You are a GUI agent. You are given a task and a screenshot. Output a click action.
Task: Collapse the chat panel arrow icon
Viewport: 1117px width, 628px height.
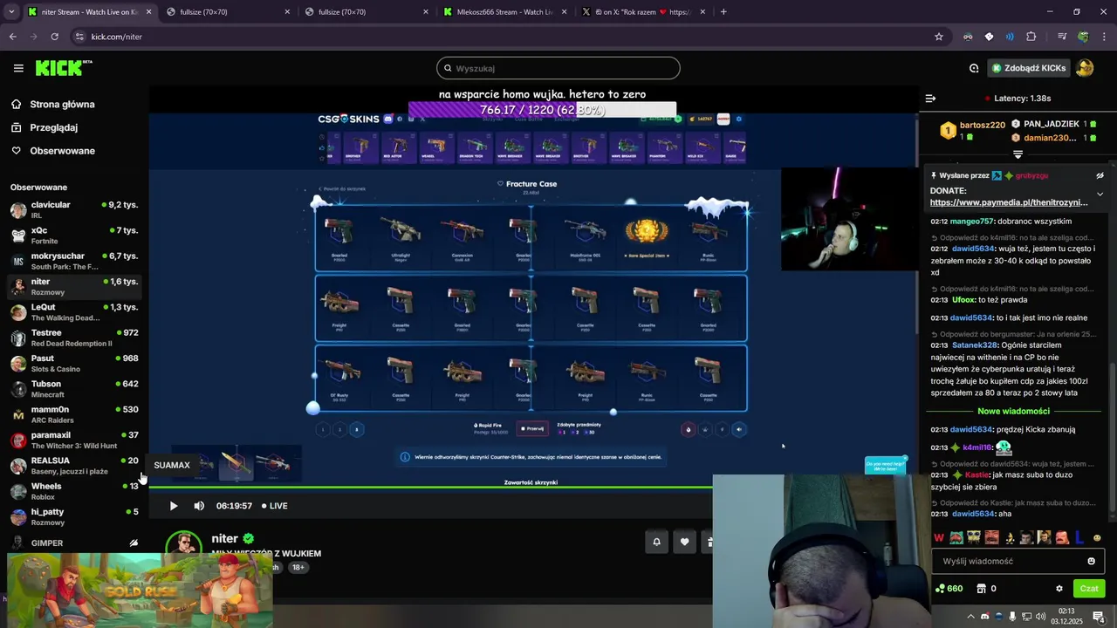click(x=930, y=99)
